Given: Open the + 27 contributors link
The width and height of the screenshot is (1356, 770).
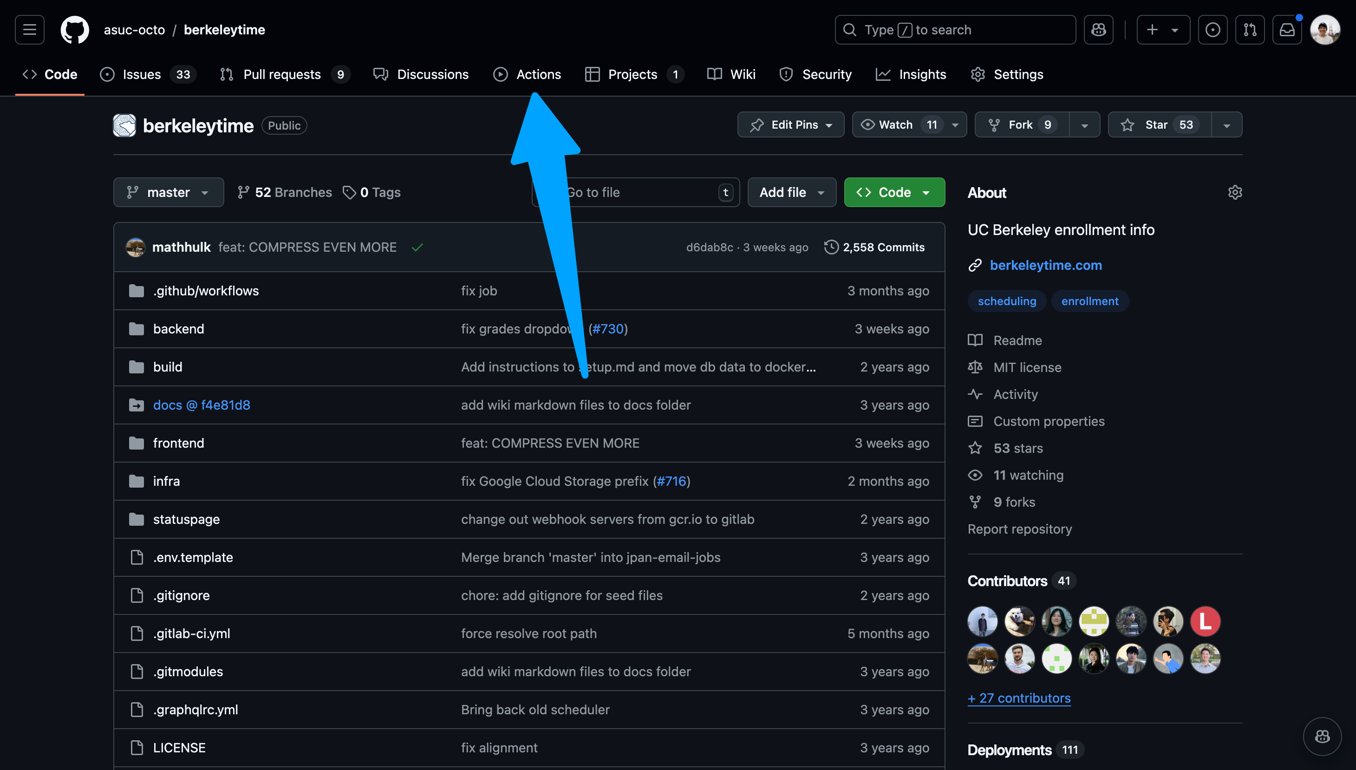Looking at the screenshot, I should pyautogui.click(x=1019, y=698).
